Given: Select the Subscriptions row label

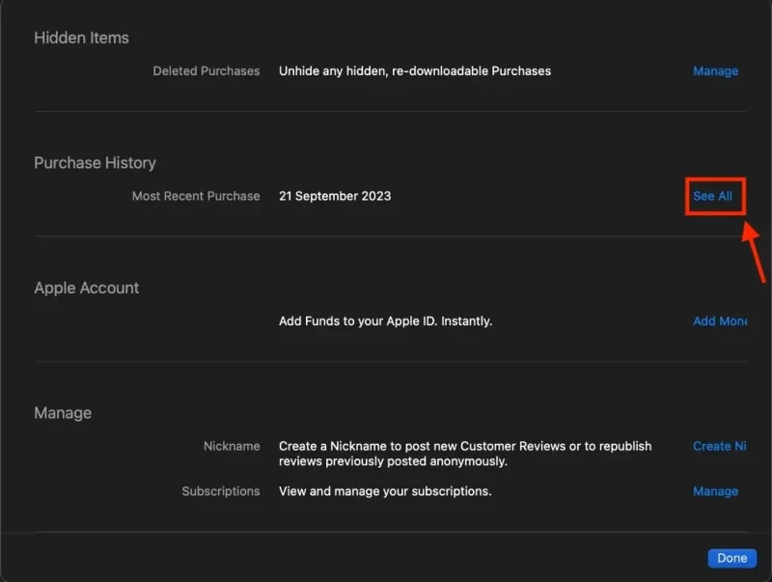Looking at the screenshot, I should click(x=221, y=490).
